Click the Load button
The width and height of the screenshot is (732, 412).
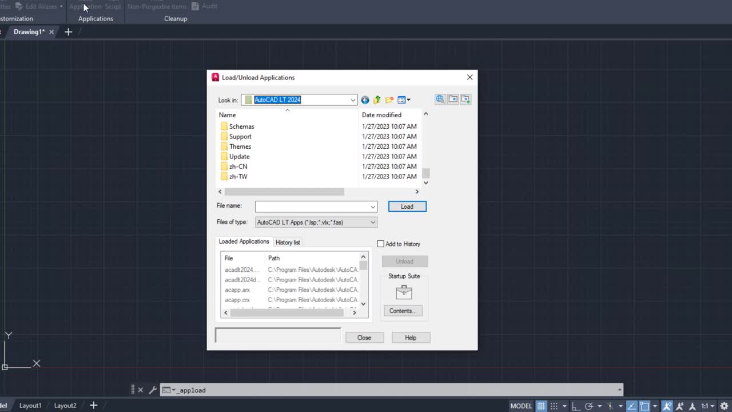(x=407, y=207)
